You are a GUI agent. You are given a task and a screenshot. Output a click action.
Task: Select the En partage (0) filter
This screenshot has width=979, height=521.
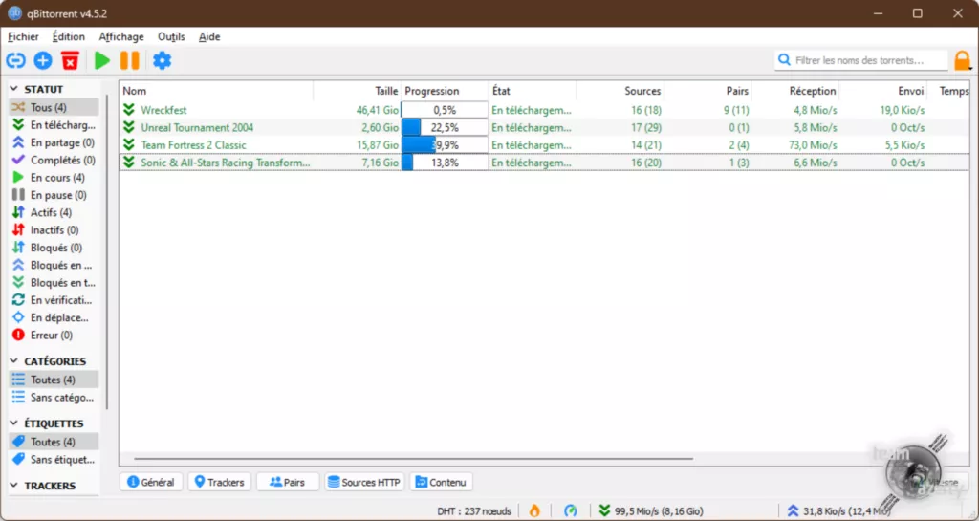[54, 142]
